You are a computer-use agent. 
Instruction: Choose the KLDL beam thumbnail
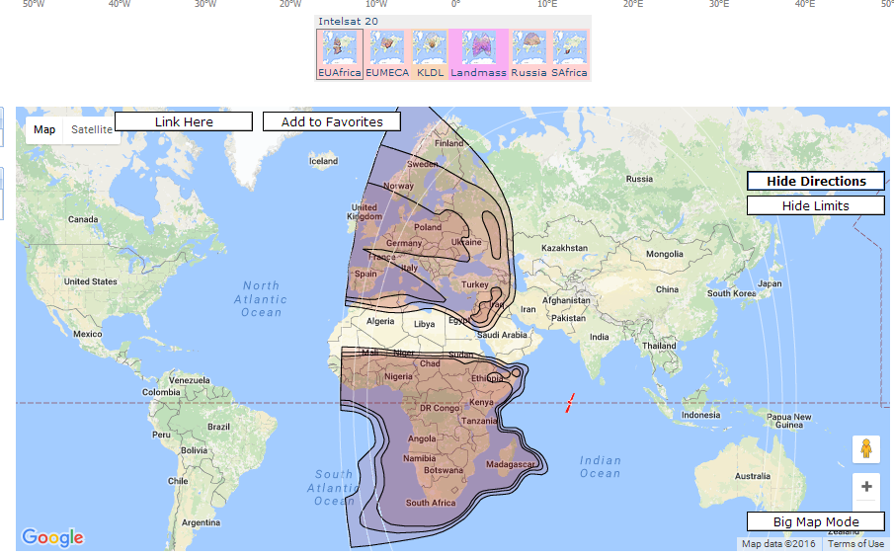pyautogui.click(x=430, y=53)
